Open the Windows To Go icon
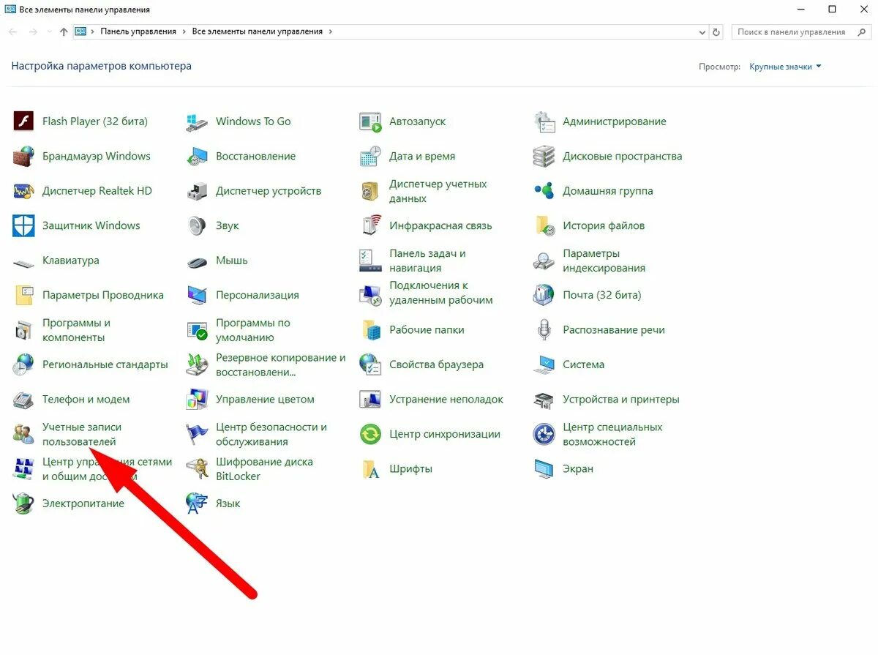The width and height of the screenshot is (878, 655). coord(197,121)
